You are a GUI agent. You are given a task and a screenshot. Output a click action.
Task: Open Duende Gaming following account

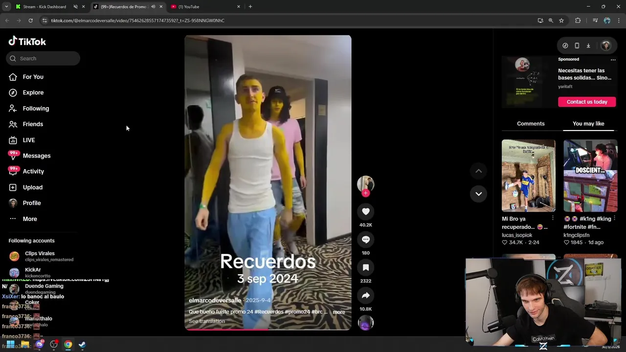point(37,288)
